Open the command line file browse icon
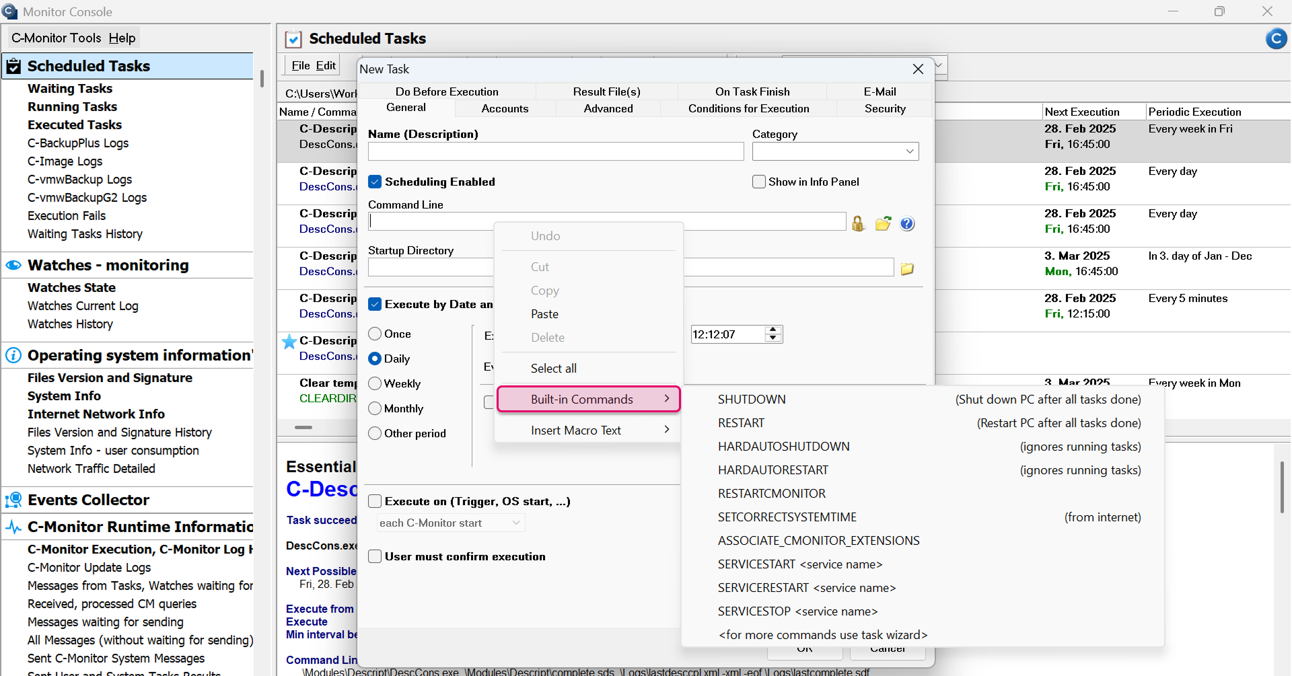This screenshot has width=1292, height=676. 883,223
